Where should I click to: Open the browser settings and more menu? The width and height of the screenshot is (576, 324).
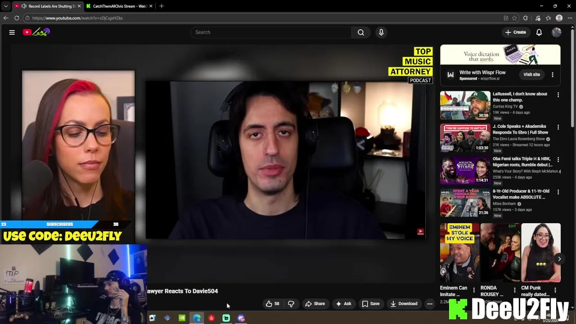(x=570, y=18)
